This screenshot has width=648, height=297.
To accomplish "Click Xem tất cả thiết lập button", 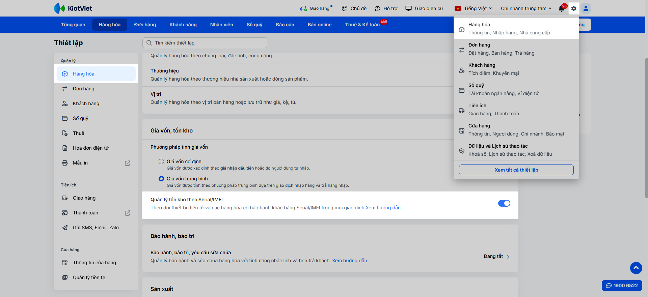I will 516,170.
